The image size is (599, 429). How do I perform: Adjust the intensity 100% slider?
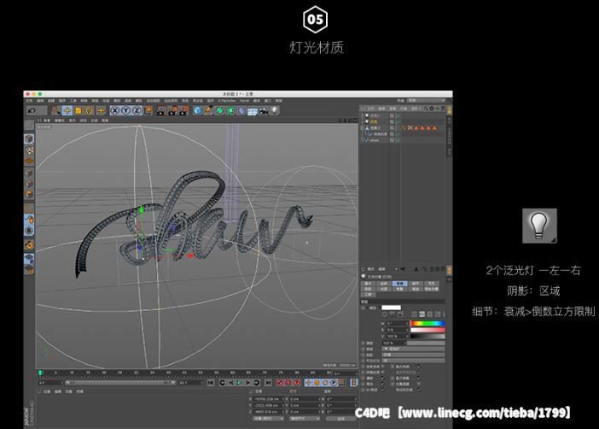coord(426,343)
